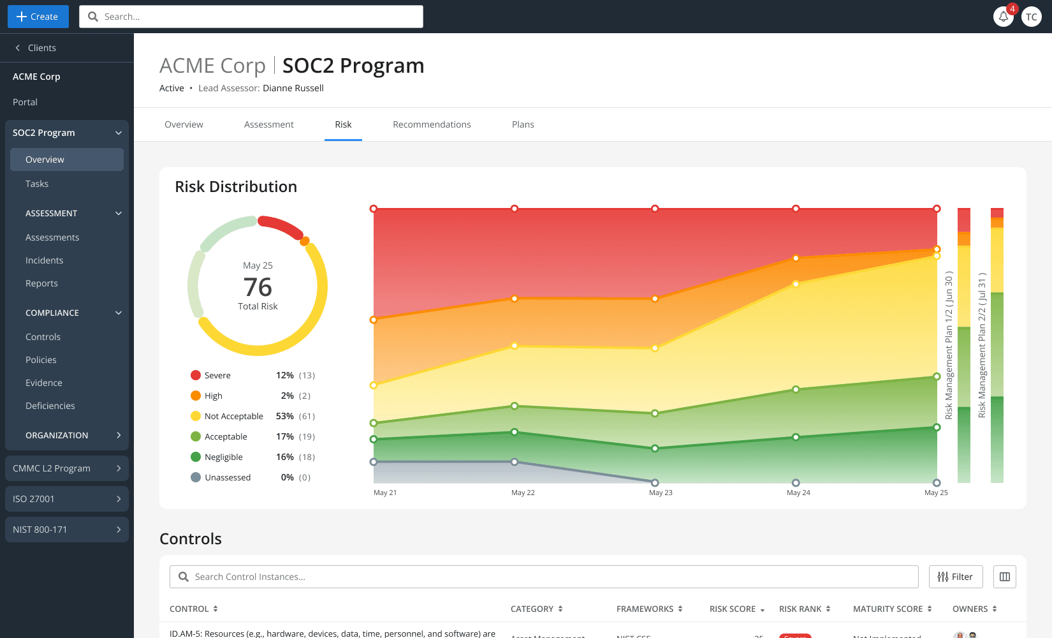The image size is (1052, 638).
Task: Open Portal in sidebar
Action: click(25, 102)
